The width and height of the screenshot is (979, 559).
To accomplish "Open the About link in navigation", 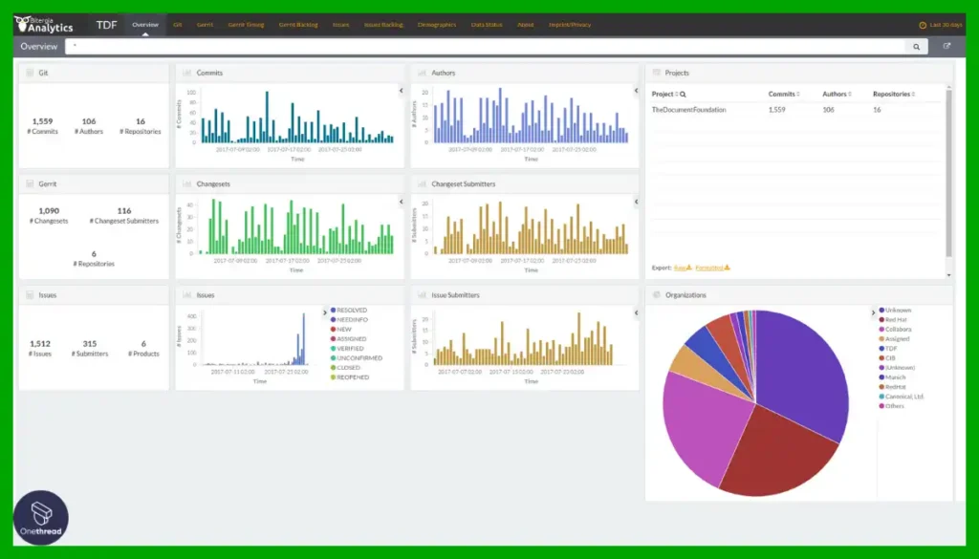I will coord(526,25).
